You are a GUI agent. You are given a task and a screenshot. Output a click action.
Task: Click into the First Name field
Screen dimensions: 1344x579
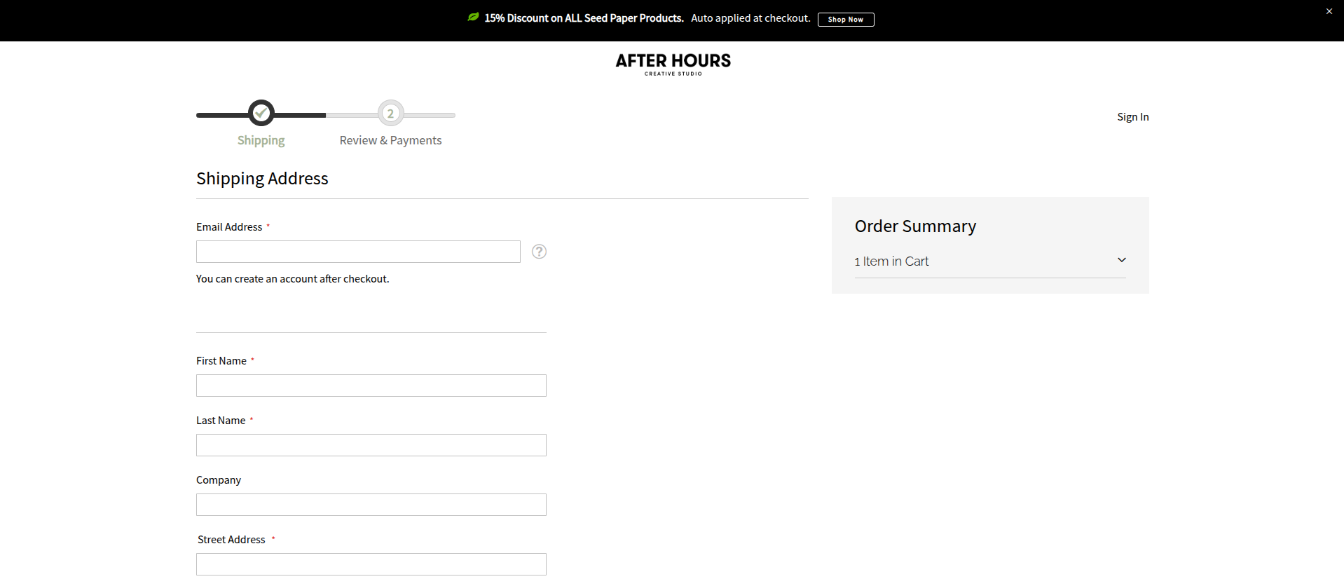[371, 386]
